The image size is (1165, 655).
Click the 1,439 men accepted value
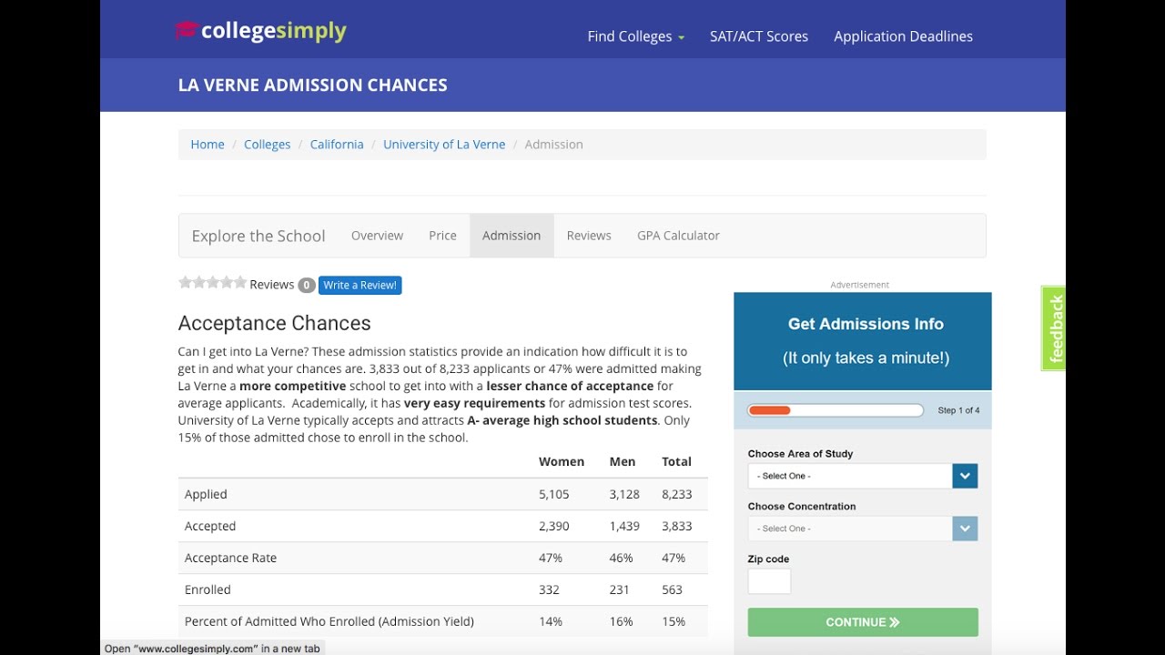click(x=624, y=527)
